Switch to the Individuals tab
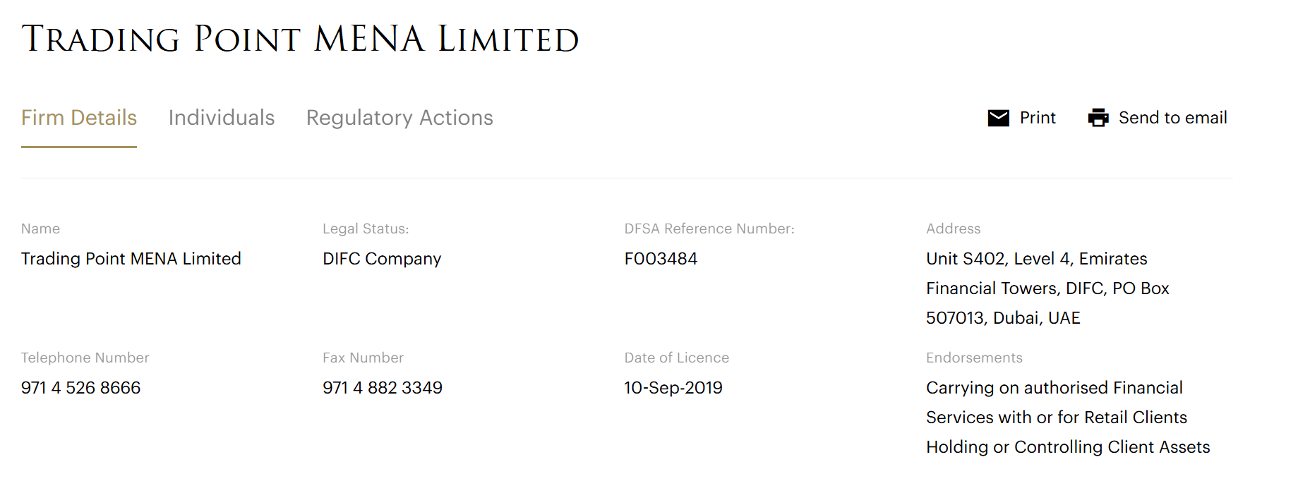This screenshot has height=481, width=1298. pyautogui.click(x=222, y=118)
